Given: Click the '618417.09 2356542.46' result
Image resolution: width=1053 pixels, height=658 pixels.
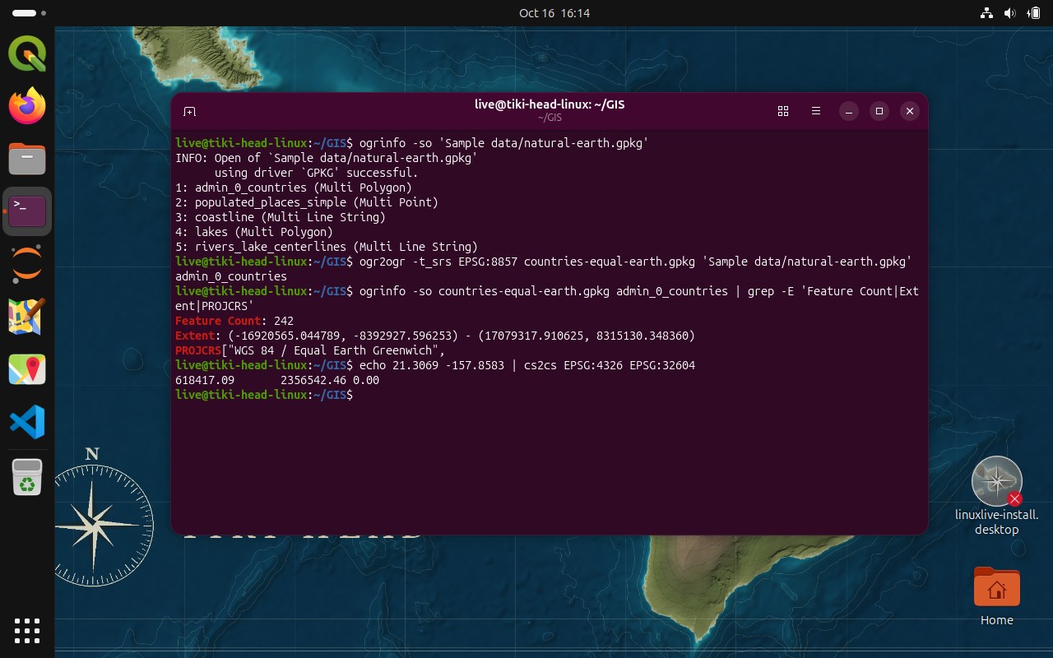Looking at the screenshot, I should click(277, 380).
